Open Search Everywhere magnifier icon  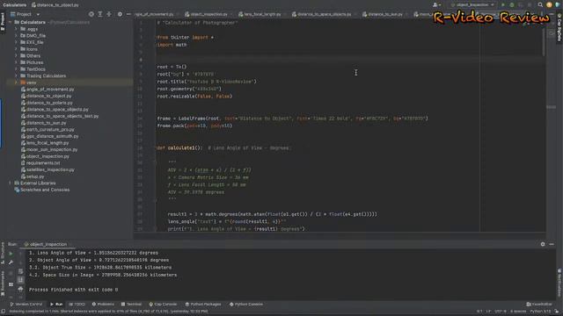(540, 5)
